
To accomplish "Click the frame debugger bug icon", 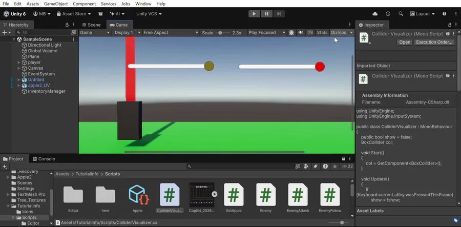I will [x=291, y=33].
